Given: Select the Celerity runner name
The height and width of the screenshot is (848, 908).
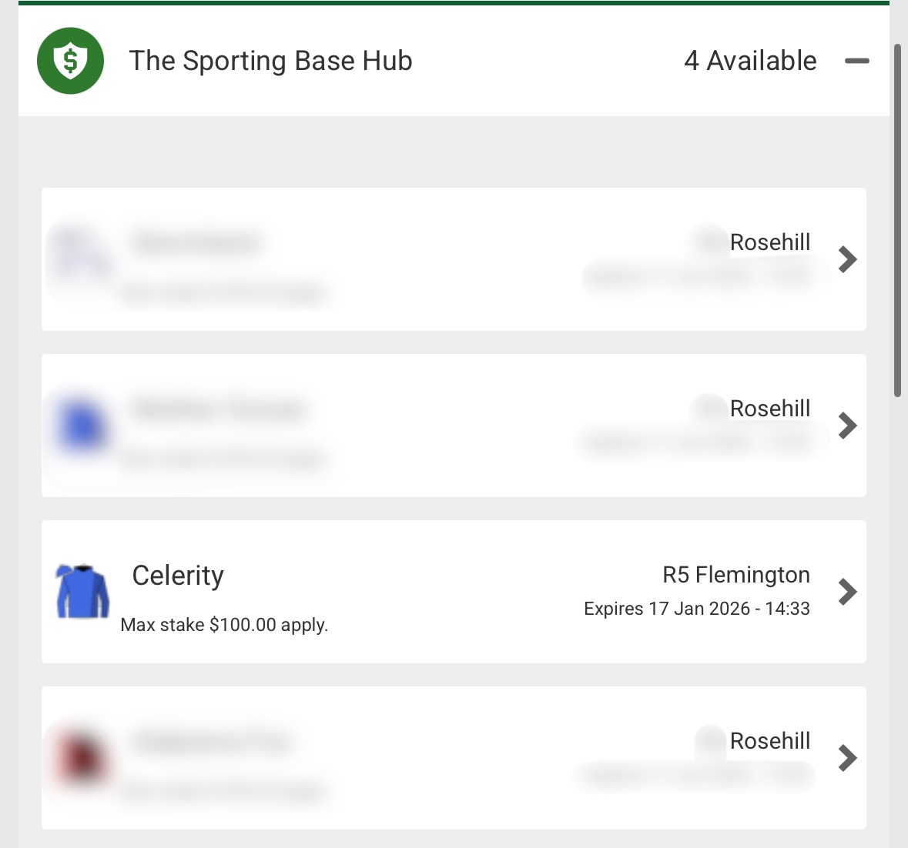Looking at the screenshot, I should coord(178,576).
